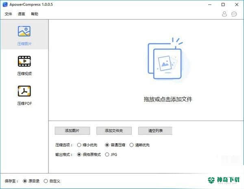Close the ApowerCompress window
244x189 pixels.
pos(237,4)
